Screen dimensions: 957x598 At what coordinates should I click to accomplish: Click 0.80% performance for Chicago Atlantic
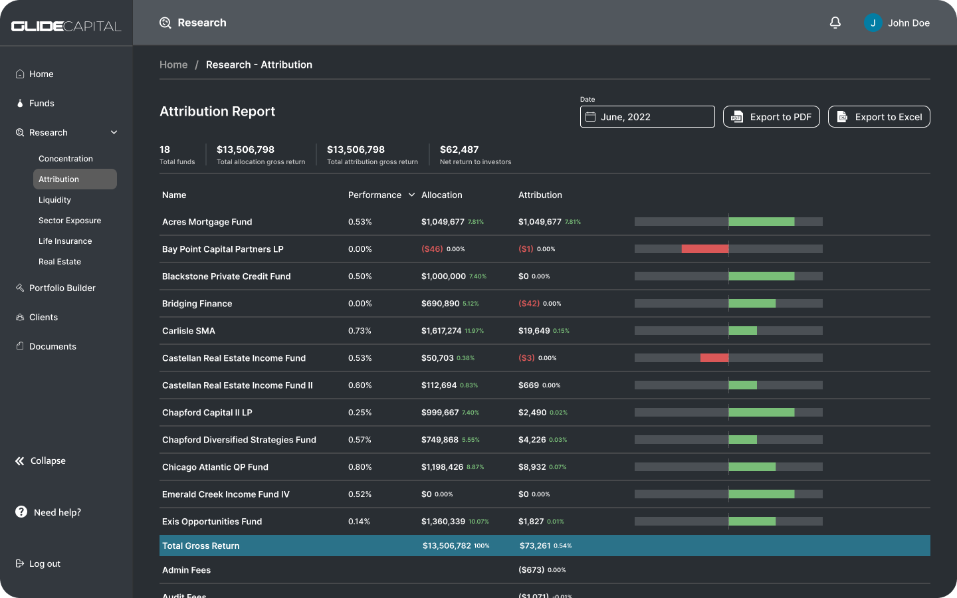360,467
